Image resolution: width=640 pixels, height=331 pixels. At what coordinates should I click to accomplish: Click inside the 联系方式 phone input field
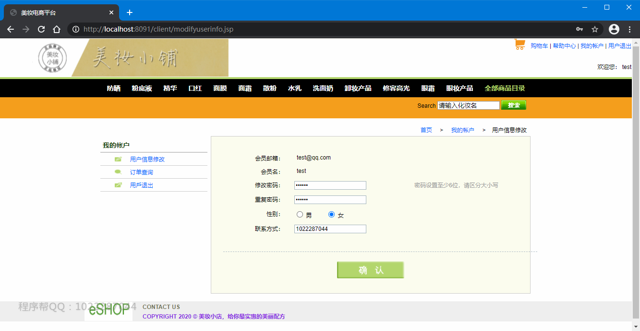pyautogui.click(x=330, y=228)
